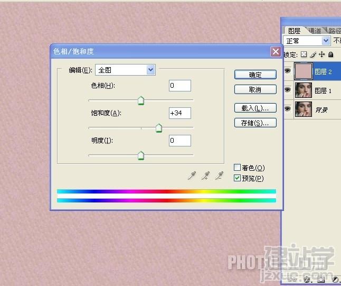Click the 背景 layer name

(321, 109)
